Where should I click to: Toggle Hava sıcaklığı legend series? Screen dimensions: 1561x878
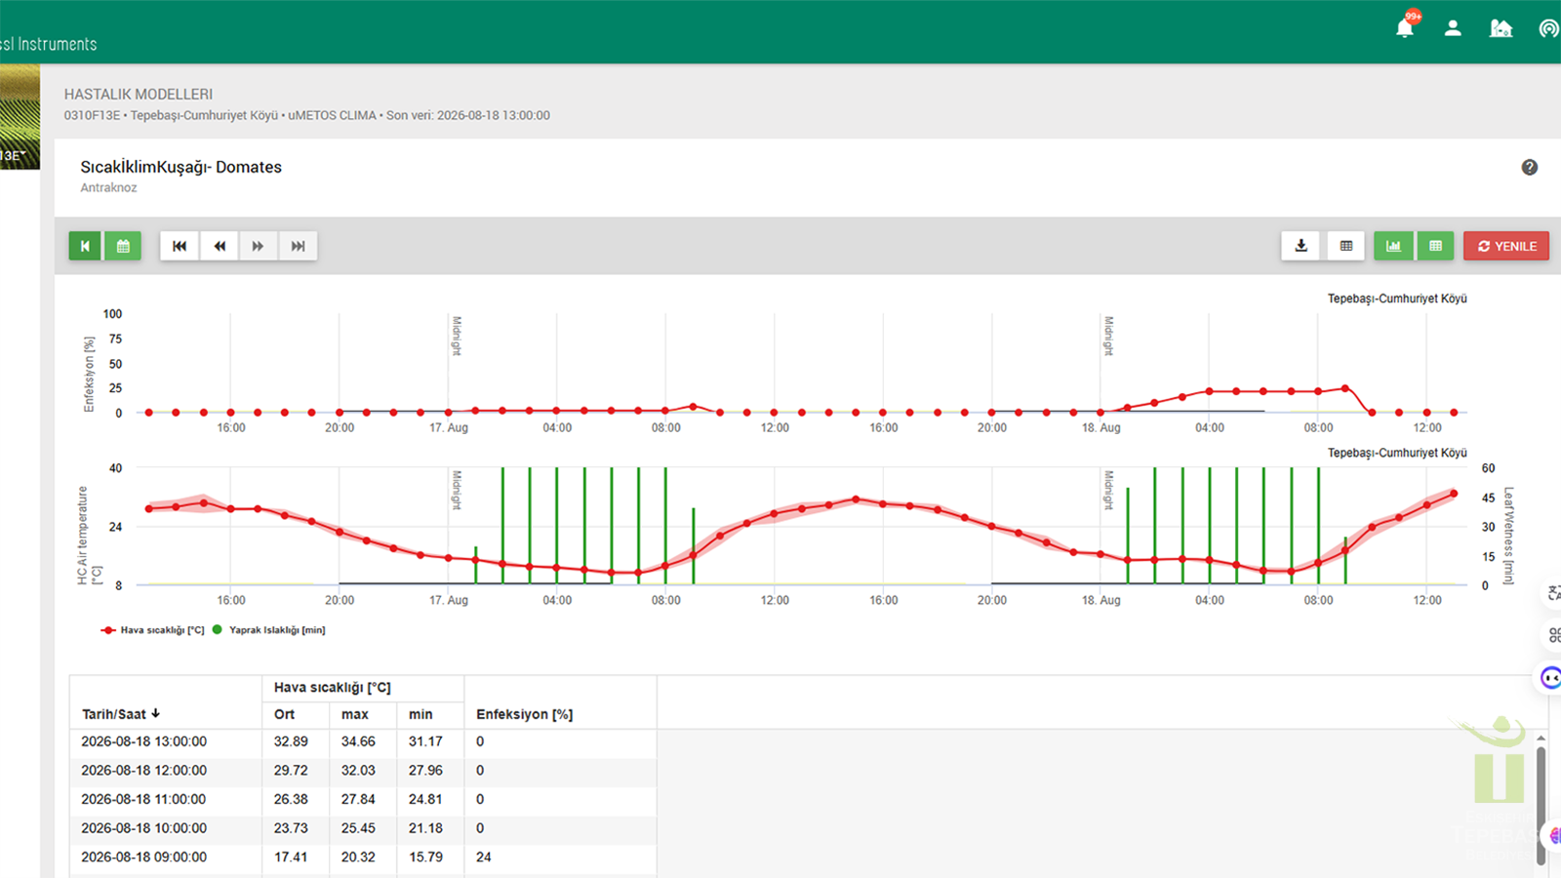(152, 630)
